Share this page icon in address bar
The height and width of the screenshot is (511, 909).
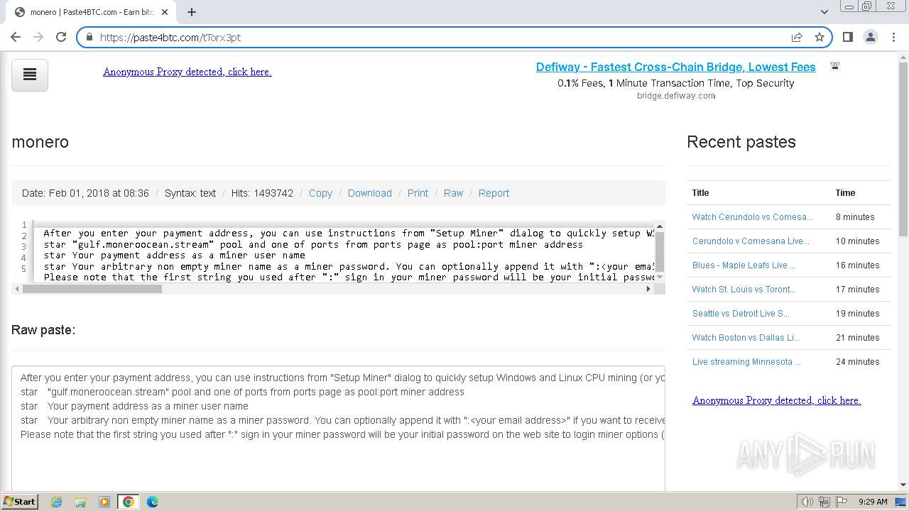coord(797,37)
